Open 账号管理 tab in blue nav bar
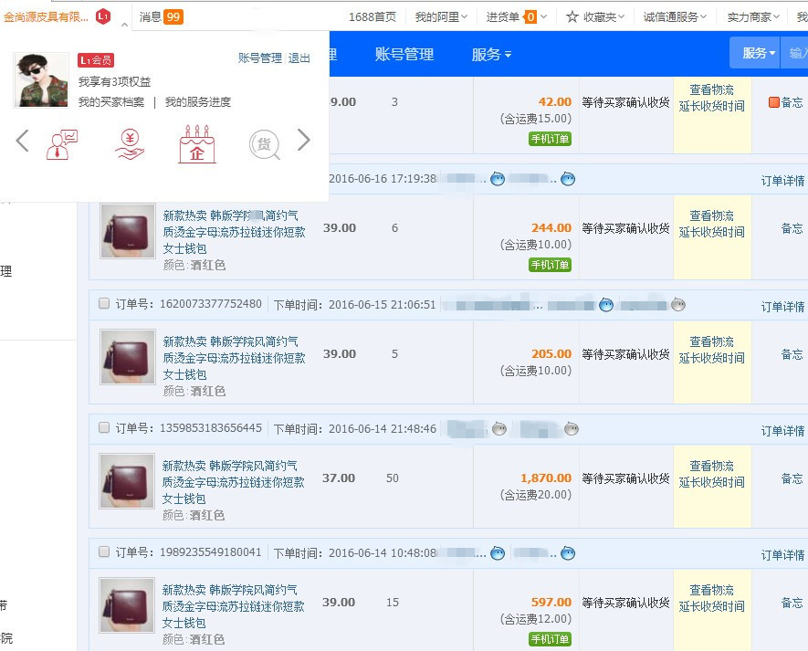The height and width of the screenshot is (651, 808). click(x=404, y=54)
